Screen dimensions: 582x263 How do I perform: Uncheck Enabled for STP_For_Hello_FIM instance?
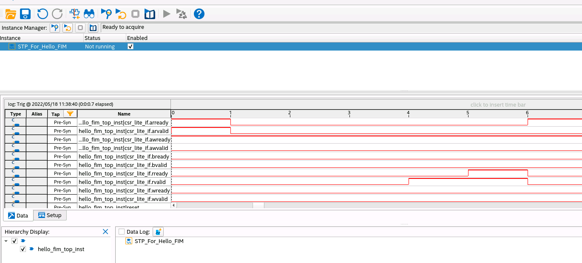[131, 46]
